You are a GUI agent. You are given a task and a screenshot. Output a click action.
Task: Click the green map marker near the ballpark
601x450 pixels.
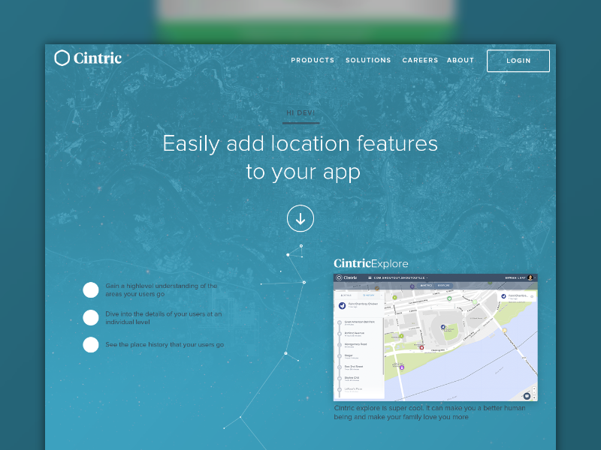449,298
